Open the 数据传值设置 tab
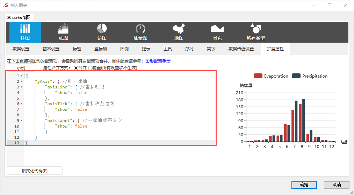The height and width of the screenshot is (195, 354). click(x=241, y=49)
